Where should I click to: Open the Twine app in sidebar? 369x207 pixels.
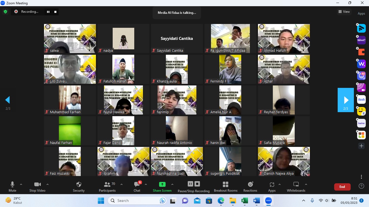click(361, 123)
